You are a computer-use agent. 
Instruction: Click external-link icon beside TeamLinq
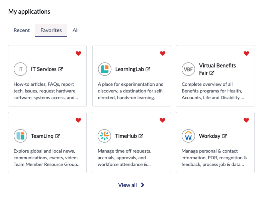(57, 136)
